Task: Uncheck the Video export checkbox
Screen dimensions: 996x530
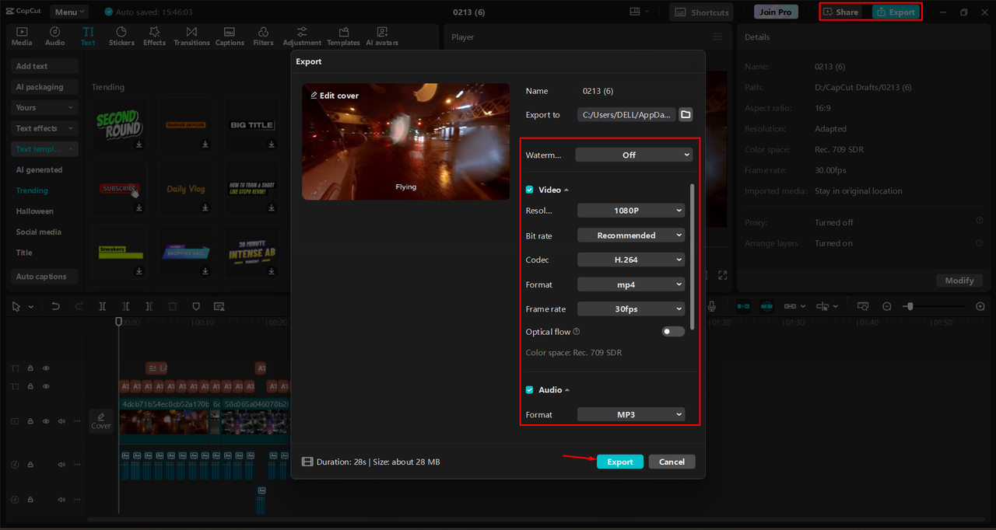Action: (x=530, y=190)
